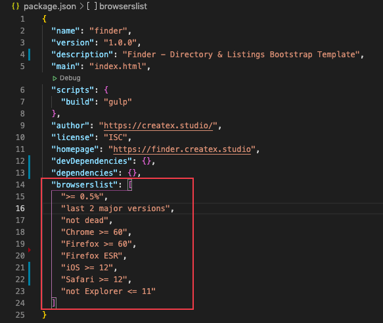Image resolution: width=383 pixels, height=323 pixels.
Task: Click the Debug code lens link
Action: (x=70, y=78)
